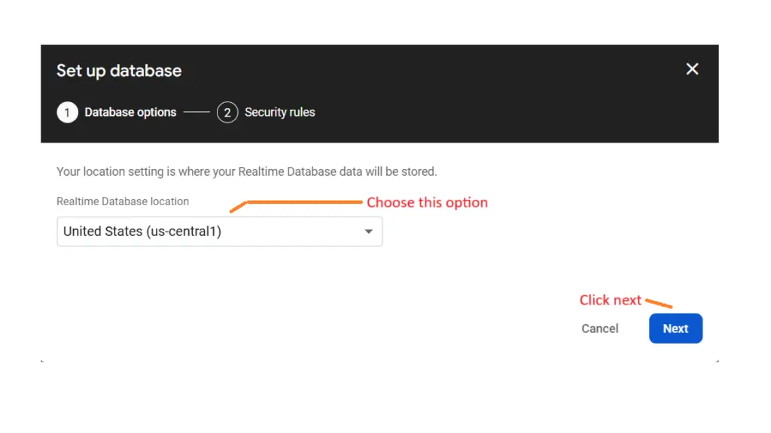Screen dimensions: 771x433
Task: Close the Set up database dialog
Action: coord(692,69)
